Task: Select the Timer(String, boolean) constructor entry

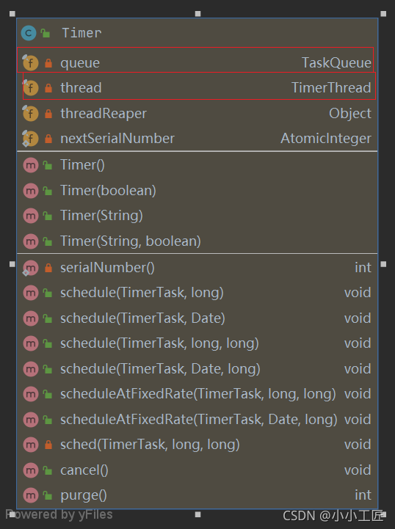Action: (131, 241)
